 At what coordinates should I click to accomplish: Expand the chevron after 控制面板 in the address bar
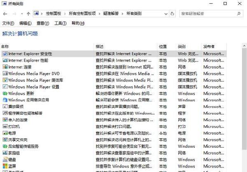[65, 14]
